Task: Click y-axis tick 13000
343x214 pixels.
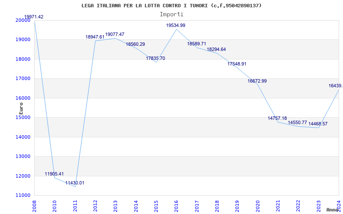Action: pos(23,157)
